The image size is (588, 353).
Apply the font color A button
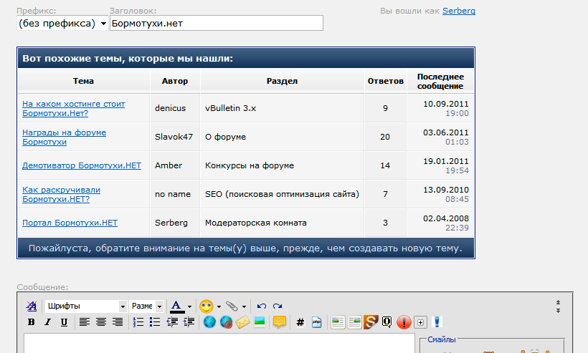177,306
